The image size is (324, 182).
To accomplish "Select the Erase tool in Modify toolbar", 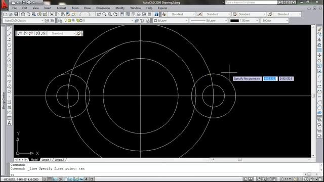I will point(319,29).
